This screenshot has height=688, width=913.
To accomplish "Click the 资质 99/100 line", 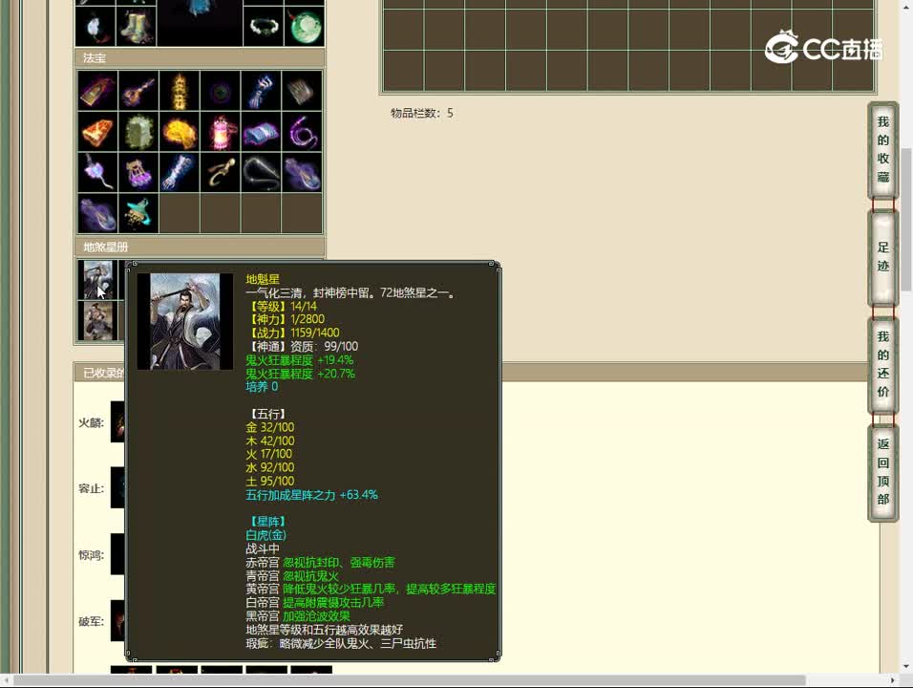I will (302, 347).
